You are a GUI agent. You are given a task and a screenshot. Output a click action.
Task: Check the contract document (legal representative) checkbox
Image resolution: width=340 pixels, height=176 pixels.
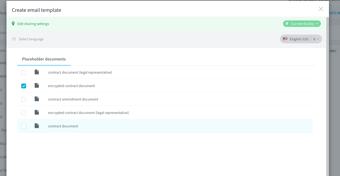click(24, 73)
